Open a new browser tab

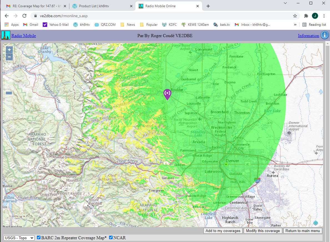208,6
